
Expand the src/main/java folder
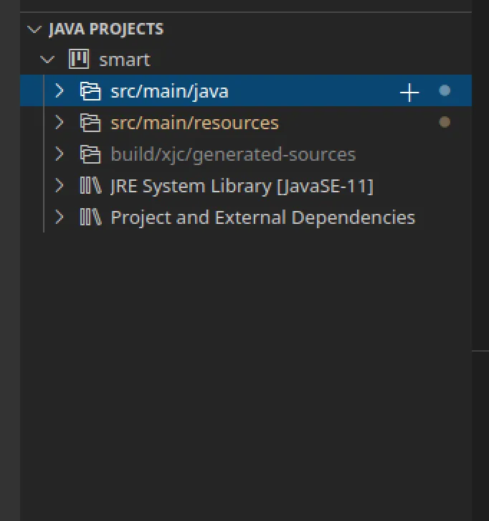coord(60,91)
